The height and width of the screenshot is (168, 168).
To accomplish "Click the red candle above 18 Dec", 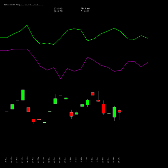I will [x=93, y=94].
